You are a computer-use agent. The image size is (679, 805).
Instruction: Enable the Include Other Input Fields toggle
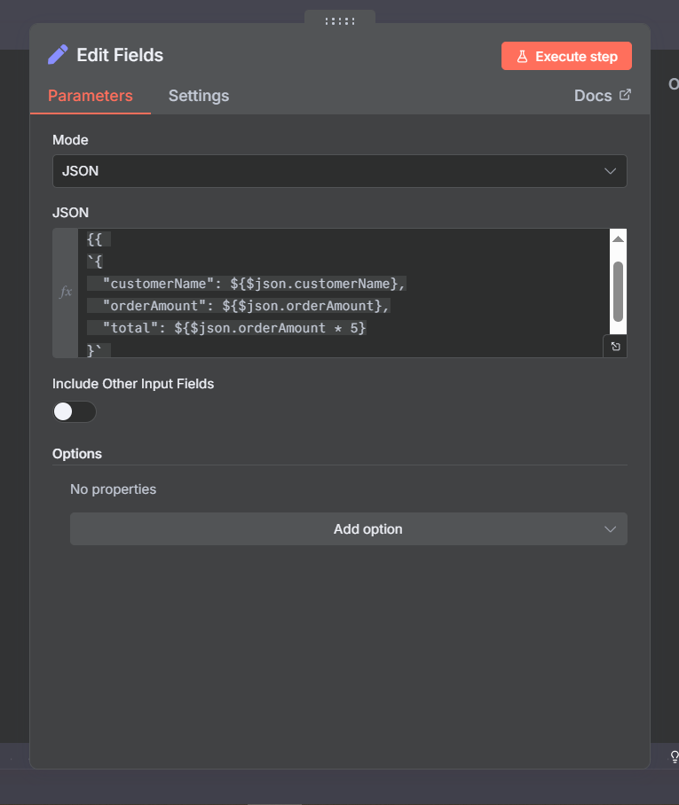pos(75,411)
